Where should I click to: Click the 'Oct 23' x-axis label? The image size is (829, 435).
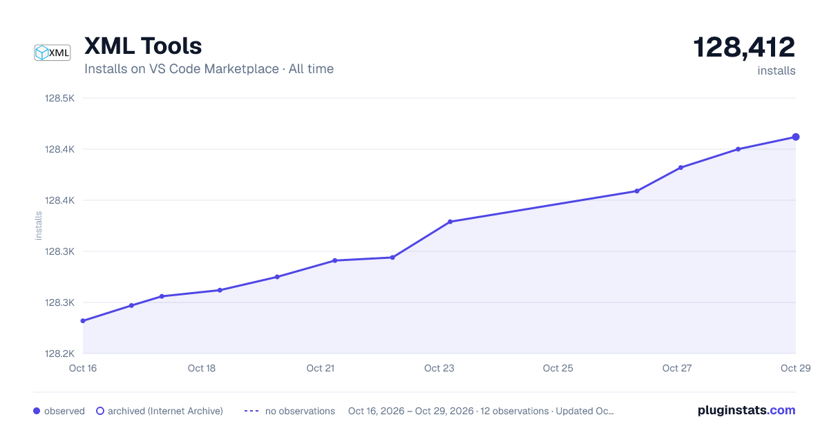pos(439,368)
